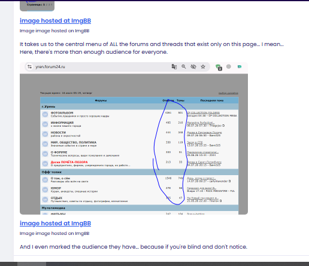
Task: Click the crossed-out eye icon in embedded address bar
Action: pos(193,67)
